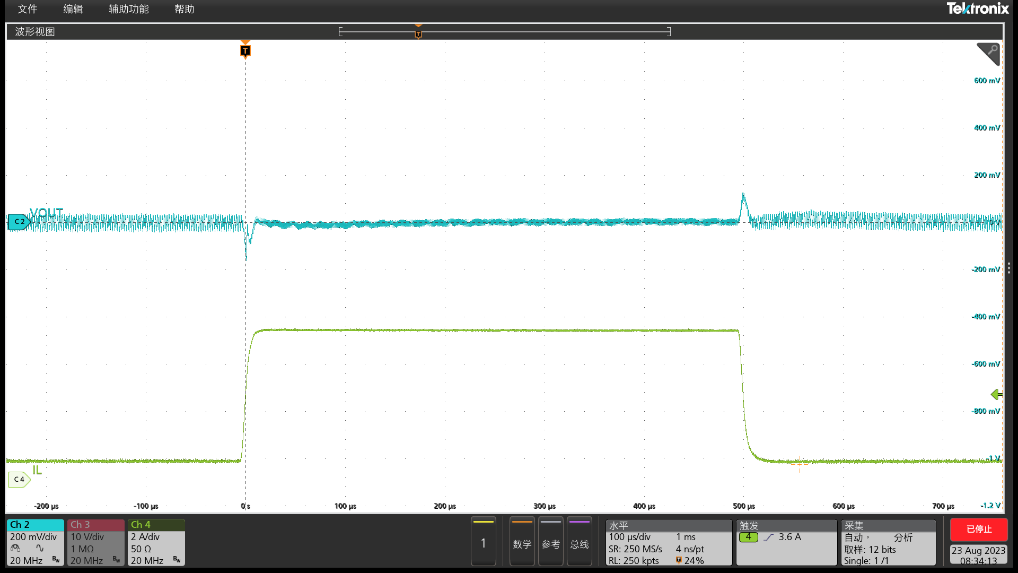Screen dimensions: 1018x573
Task: Click the trigger position marker on overview bar
Action: [x=418, y=33]
